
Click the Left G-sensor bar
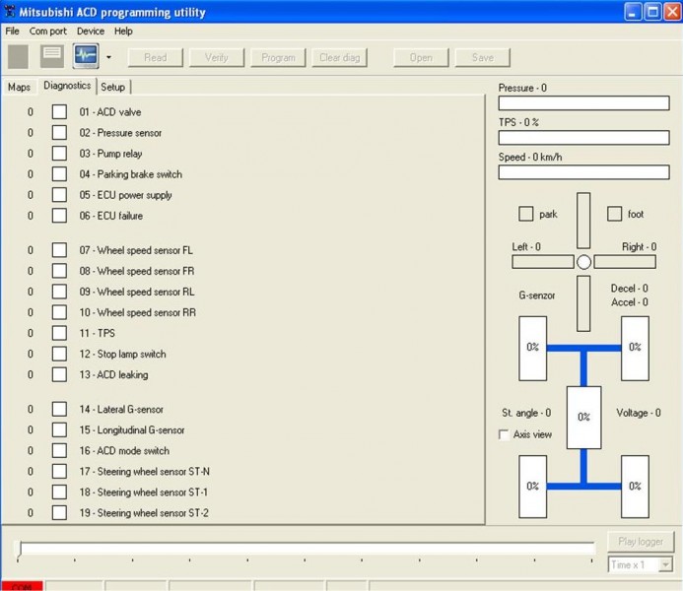[543, 262]
